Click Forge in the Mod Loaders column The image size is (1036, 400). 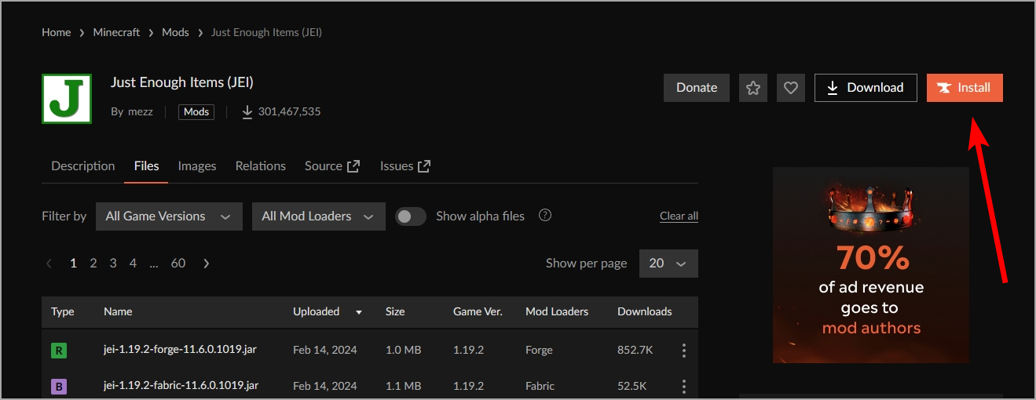click(539, 350)
